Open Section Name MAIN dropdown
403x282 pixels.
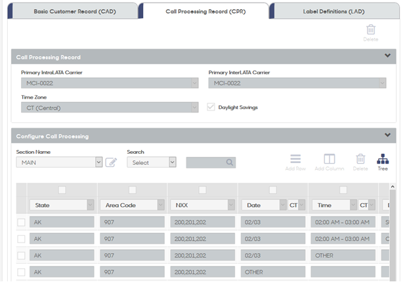[59, 162]
